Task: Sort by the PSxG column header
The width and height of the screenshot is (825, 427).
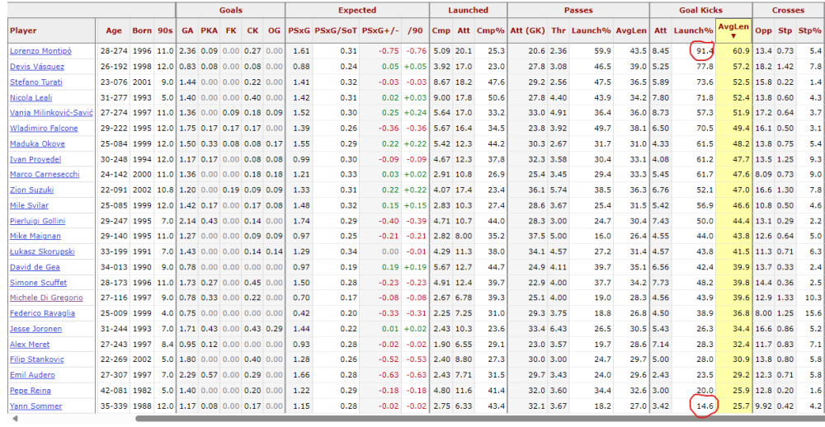Action: point(299,30)
